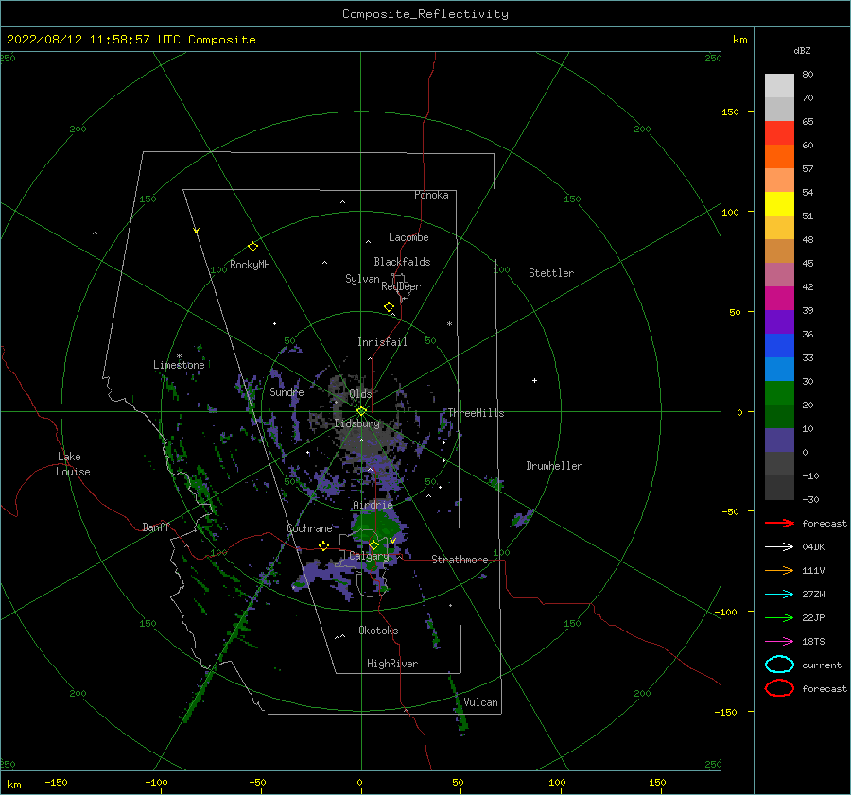Click the green 30 dBZ color swatch

point(779,392)
